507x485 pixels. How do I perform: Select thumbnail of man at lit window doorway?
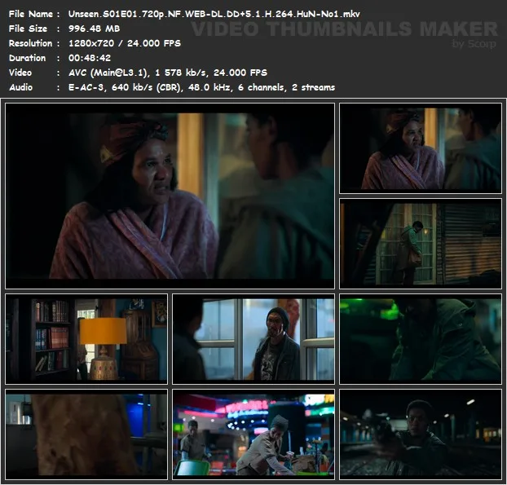[x=421, y=244]
